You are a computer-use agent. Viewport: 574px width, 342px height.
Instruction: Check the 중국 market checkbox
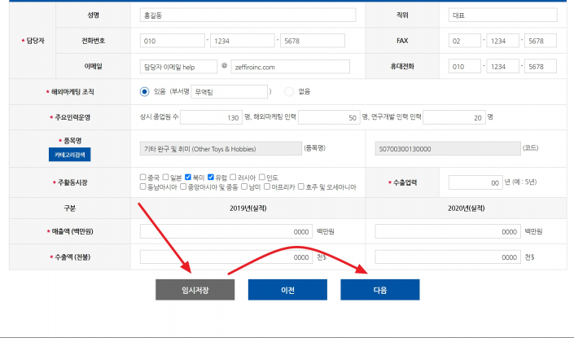[143, 177]
